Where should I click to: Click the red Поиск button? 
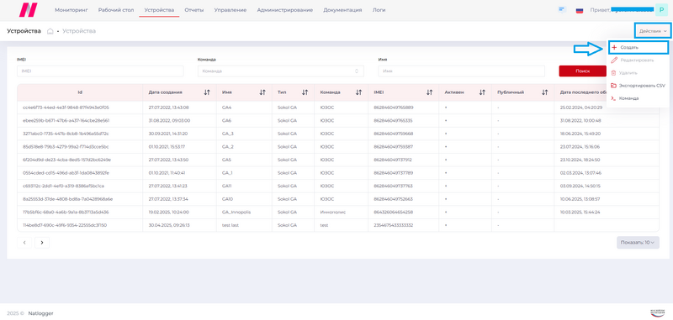582,71
